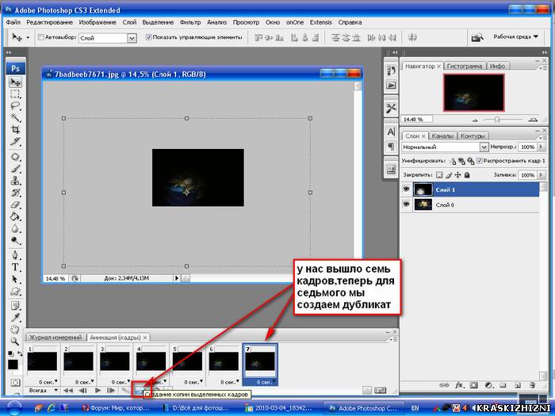Open the Paragraph panel icon
Viewport: 555px width, 416px height.
tap(391, 146)
